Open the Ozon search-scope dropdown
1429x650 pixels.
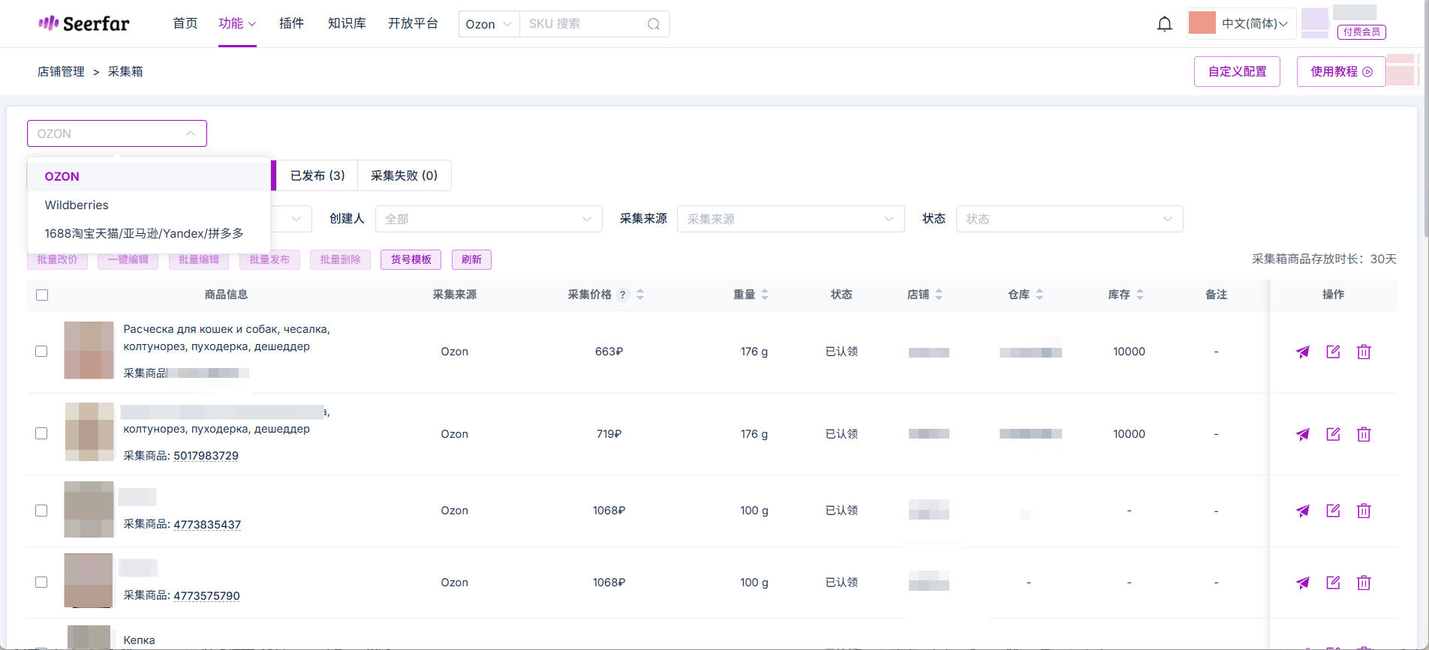(489, 24)
